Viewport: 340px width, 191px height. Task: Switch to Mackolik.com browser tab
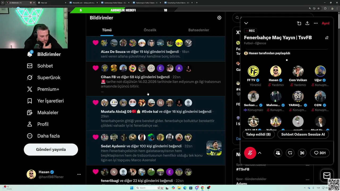(83, 3)
